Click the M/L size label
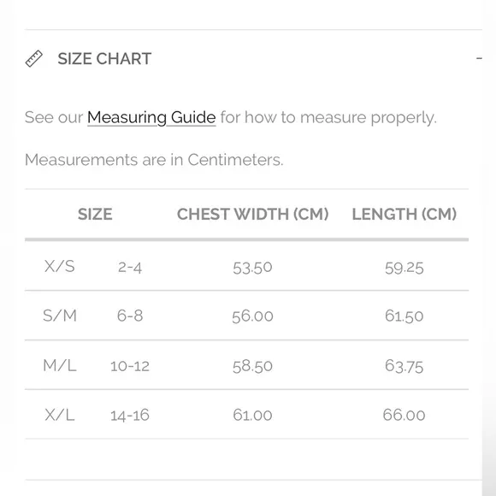Screen dimensions: 496x496 coord(60,365)
